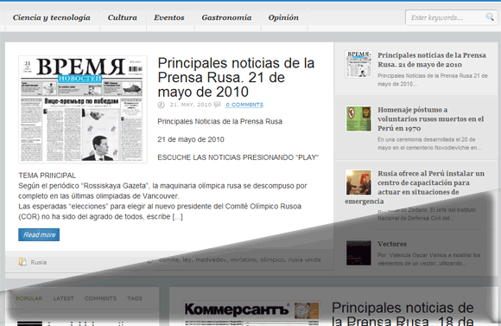Open thumbnail for Rusia ofrece al Perú article
This screenshot has height=326, width=501.
click(358, 182)
